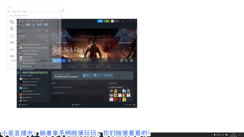
Task: Add Sekiro to favorites heart icon
Action: (x=131, y=61)
